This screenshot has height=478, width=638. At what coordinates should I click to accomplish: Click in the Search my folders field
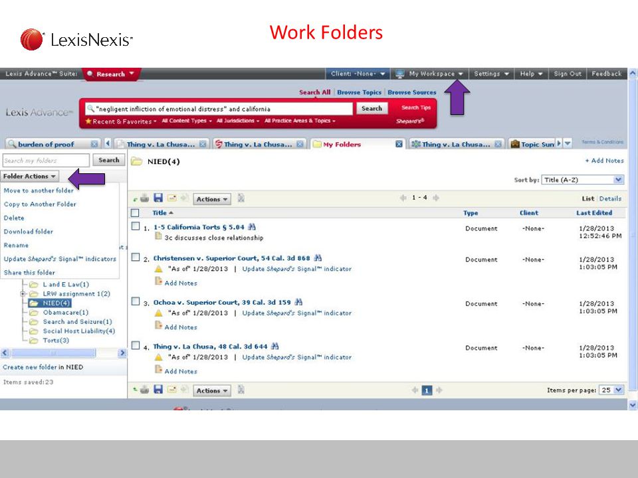click(46, 161)
